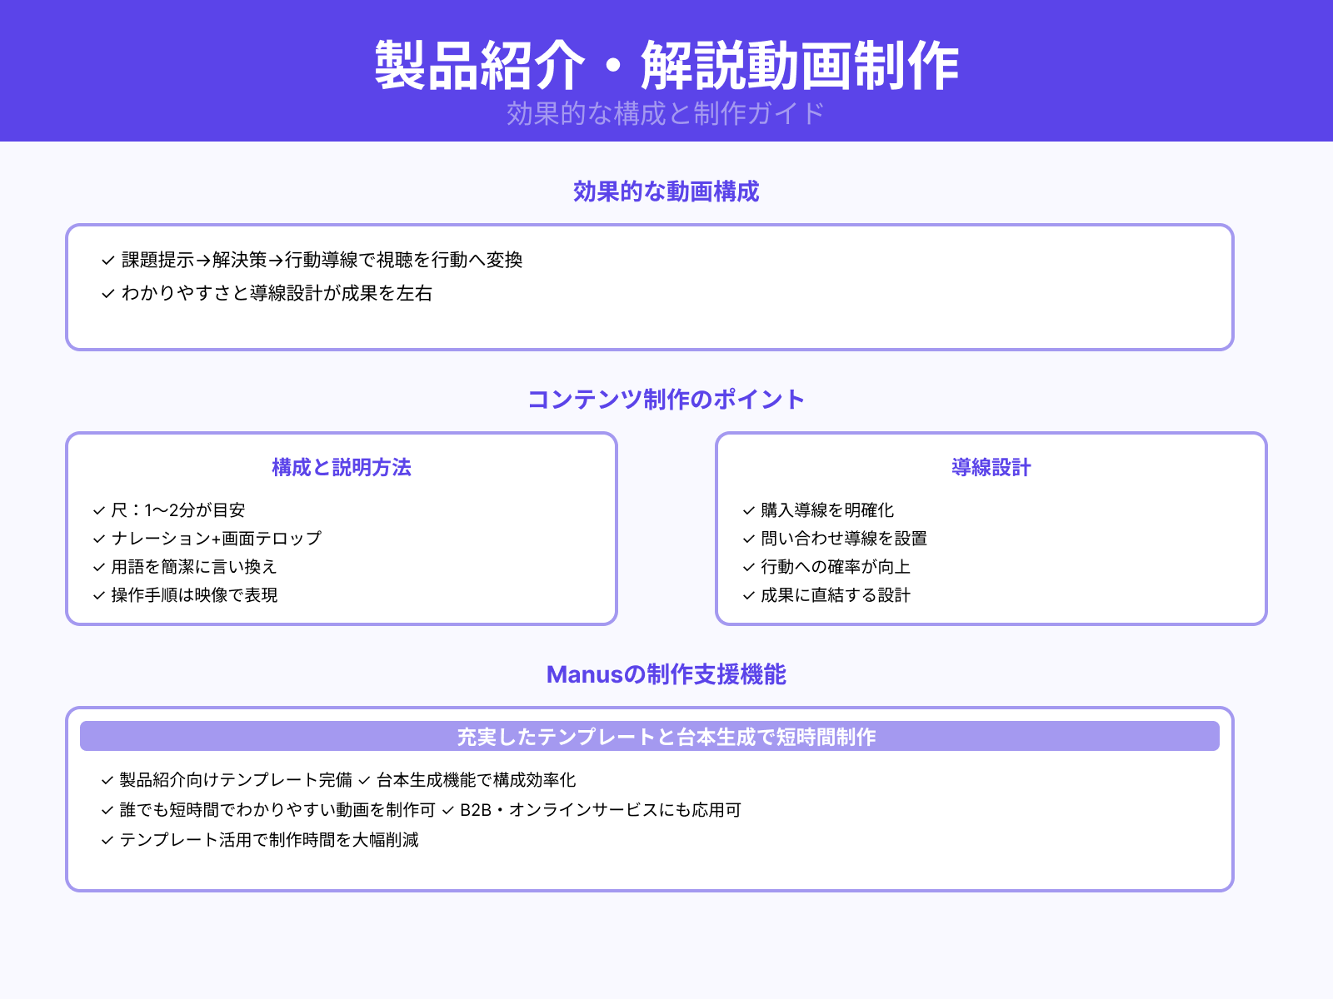Click checkmark icon beside 「問い合わせ導線を設置」

pyautogui.click(x=746, y=539)
